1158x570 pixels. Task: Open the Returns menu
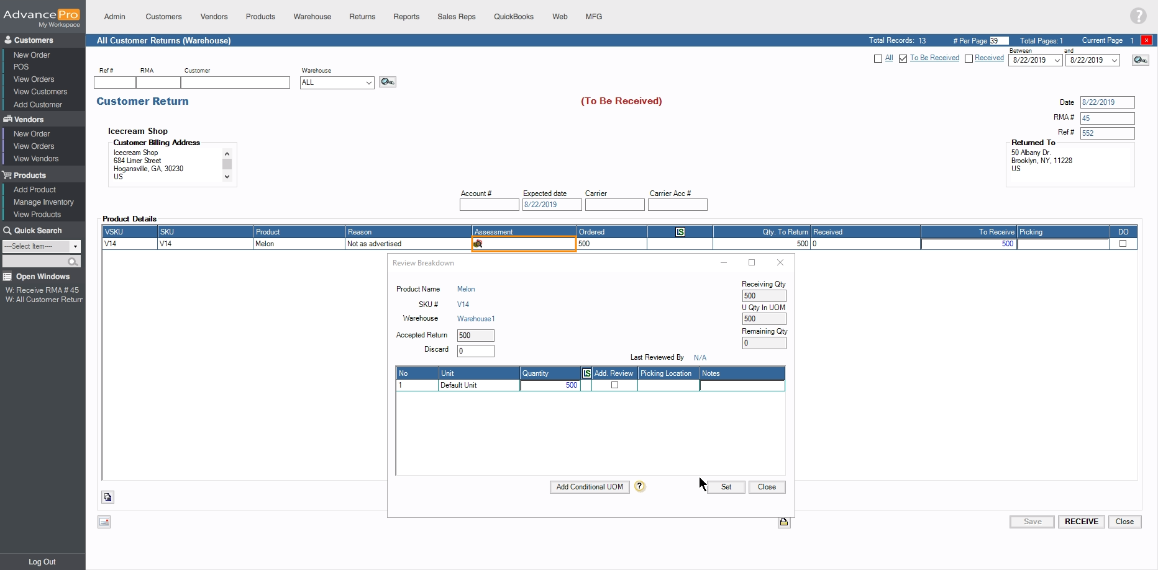tap(362, 17)
